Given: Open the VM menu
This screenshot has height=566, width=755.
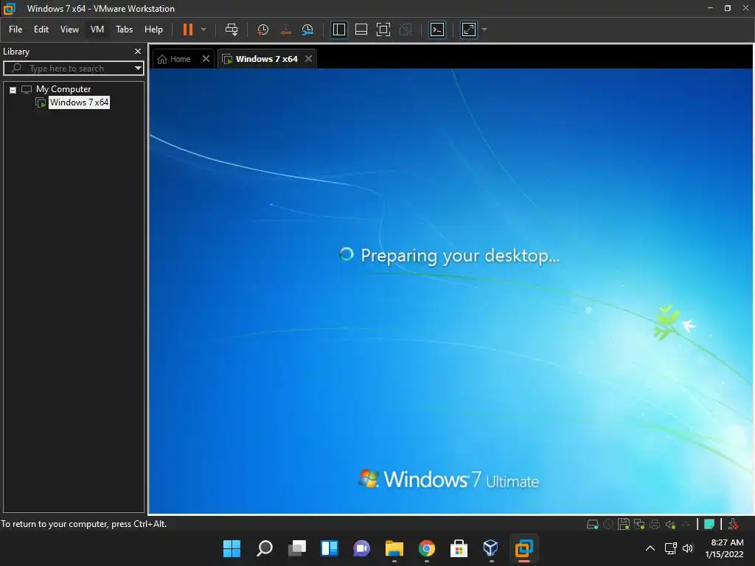Looking at the screenshot, I should pos(97,29).
